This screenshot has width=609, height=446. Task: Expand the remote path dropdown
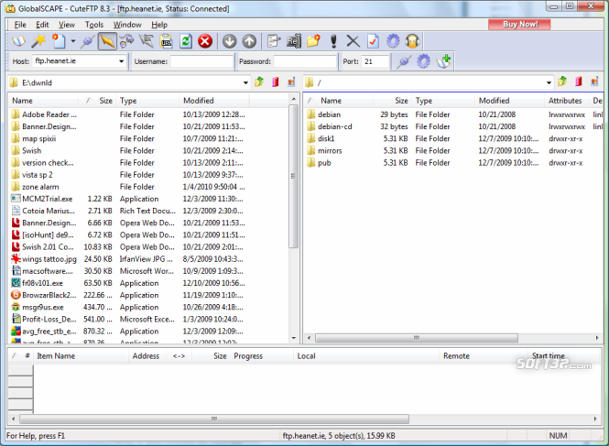(x=549, y=82)
